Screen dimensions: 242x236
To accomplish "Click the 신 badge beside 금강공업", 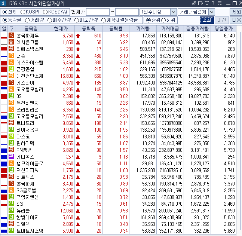I will pos(11,69).
